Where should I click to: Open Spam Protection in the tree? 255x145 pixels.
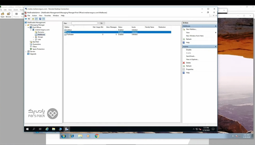(39, 49)
